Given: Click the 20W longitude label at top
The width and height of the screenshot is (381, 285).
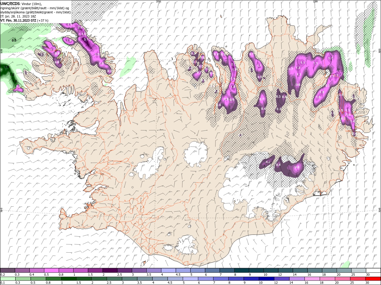Looking at the screenshot, I should click(x=159, y=1).
